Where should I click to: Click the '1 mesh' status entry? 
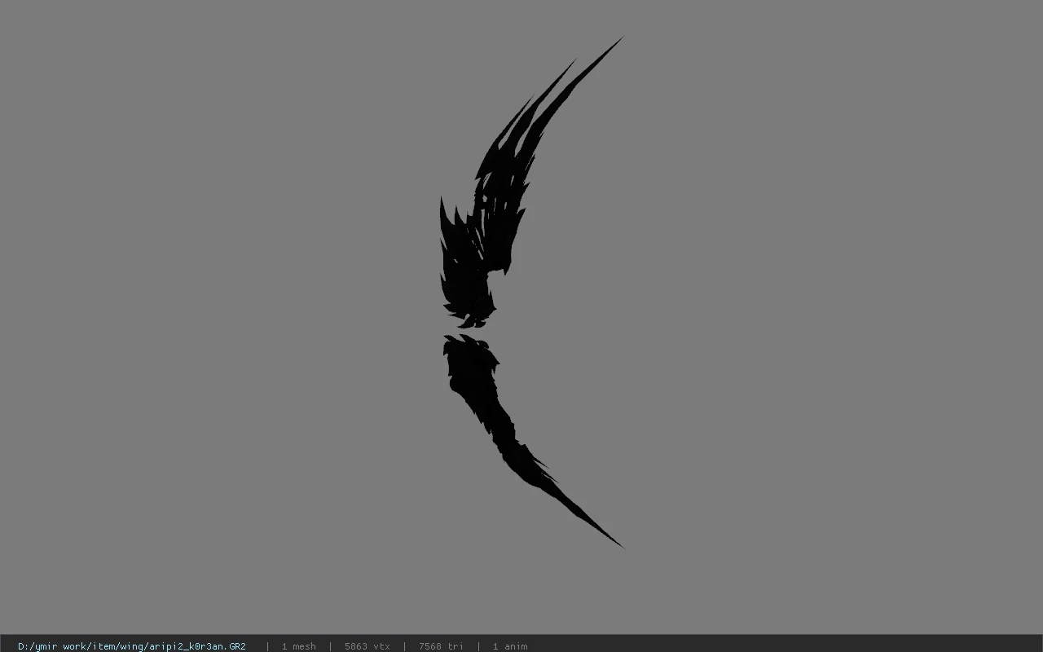[x=298, y=645]
